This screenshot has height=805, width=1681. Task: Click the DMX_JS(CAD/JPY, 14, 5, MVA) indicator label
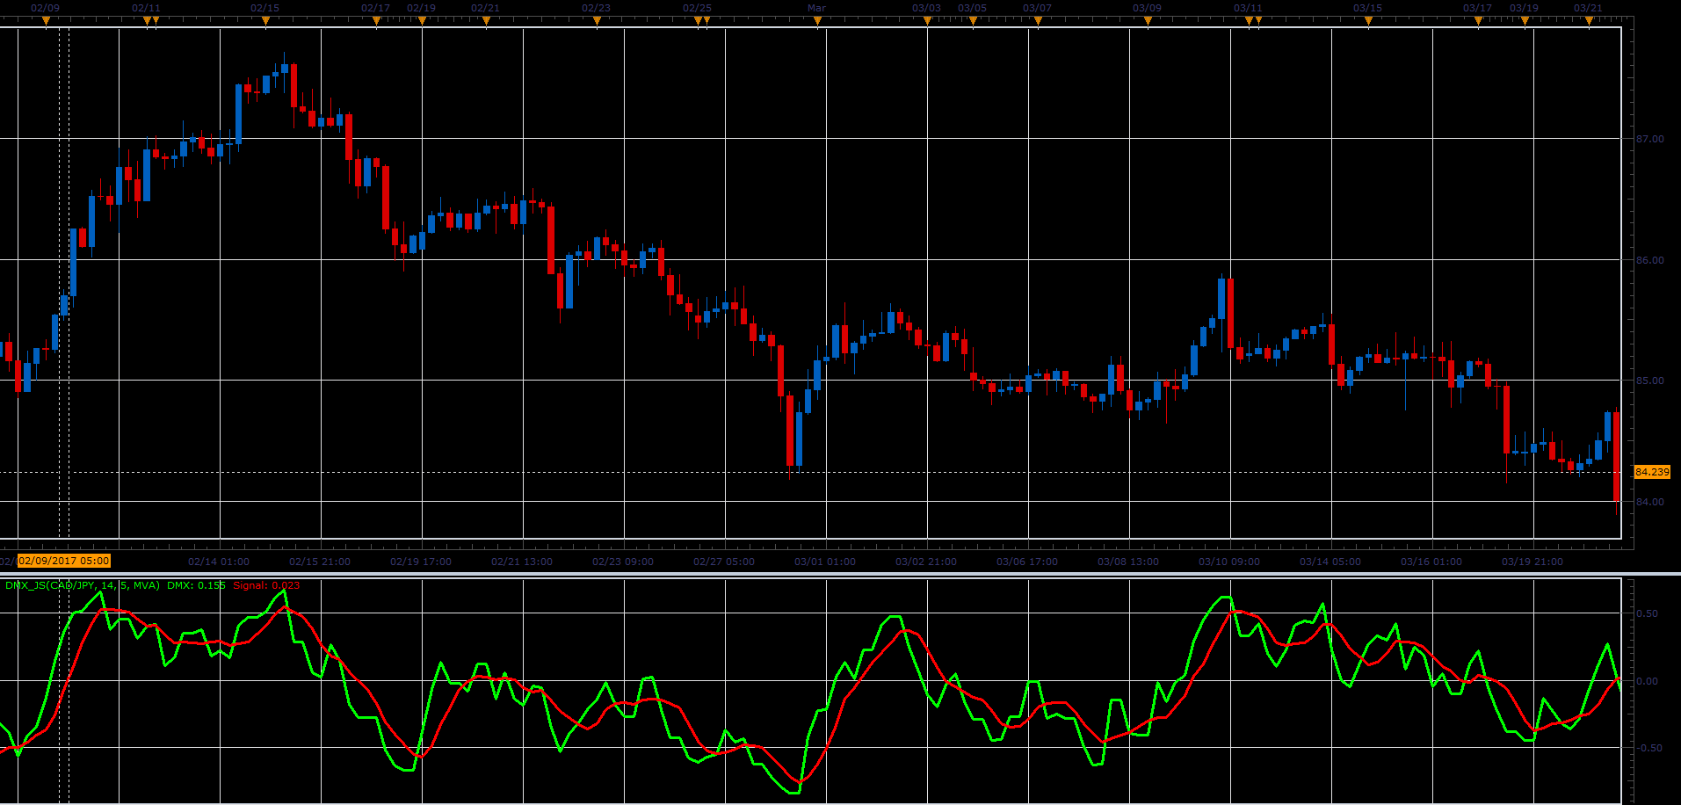click(83, 585)
